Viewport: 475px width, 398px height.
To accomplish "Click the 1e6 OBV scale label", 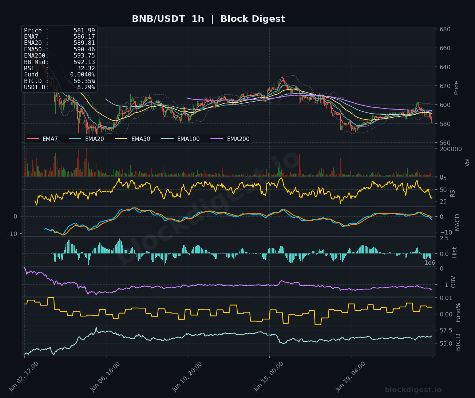I will (430, 263).
